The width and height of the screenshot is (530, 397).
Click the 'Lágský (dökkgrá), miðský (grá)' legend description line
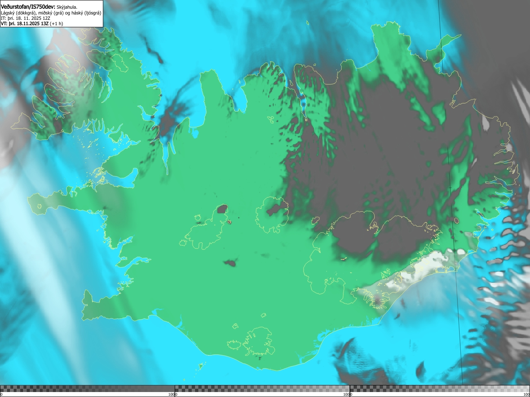coord(51,13)
